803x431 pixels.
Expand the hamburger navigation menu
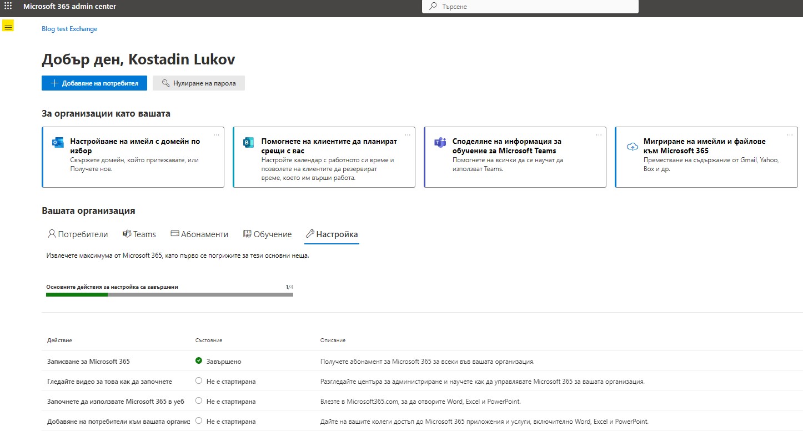(8, 27)
